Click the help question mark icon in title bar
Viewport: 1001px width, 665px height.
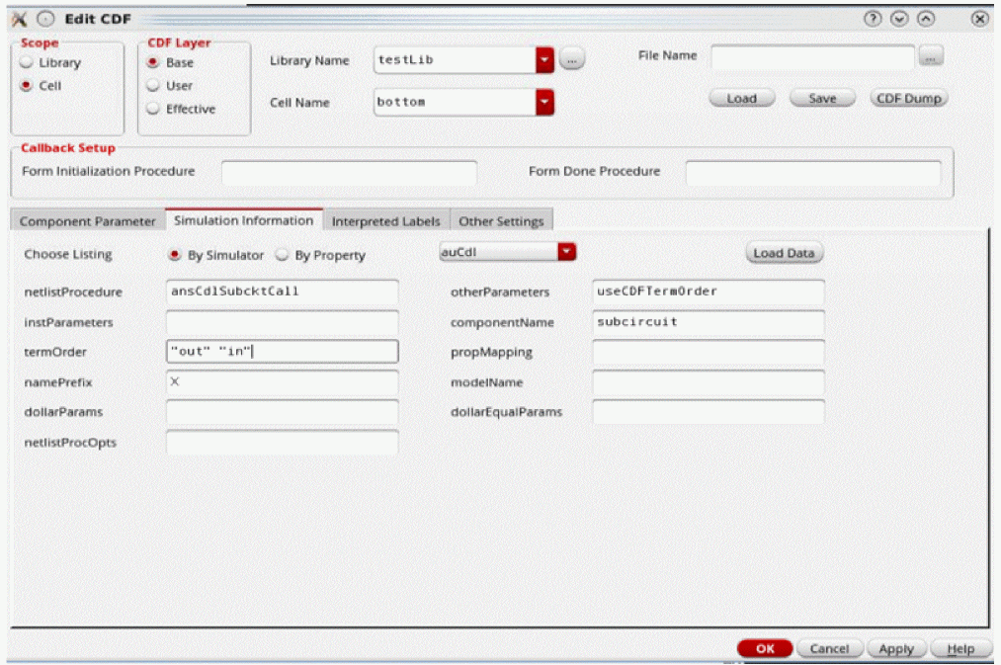(x=873, y=19)
